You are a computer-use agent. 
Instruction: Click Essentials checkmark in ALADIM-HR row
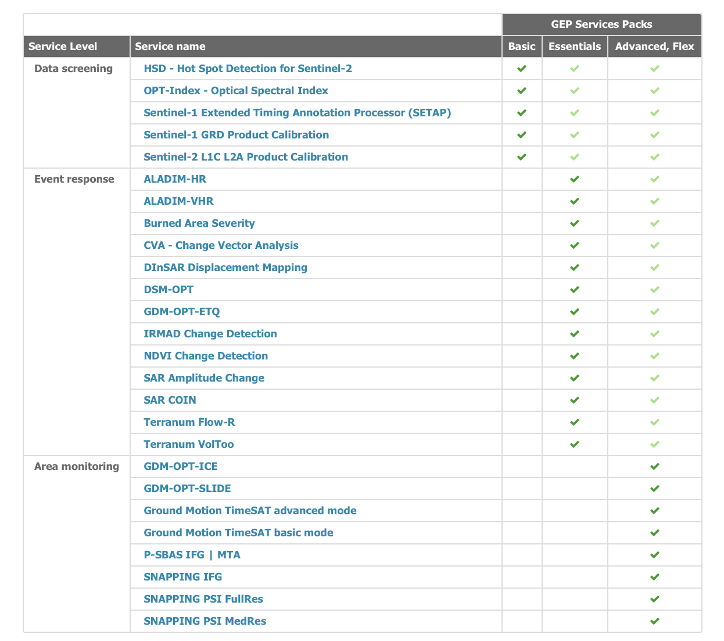tap(575, 179)
